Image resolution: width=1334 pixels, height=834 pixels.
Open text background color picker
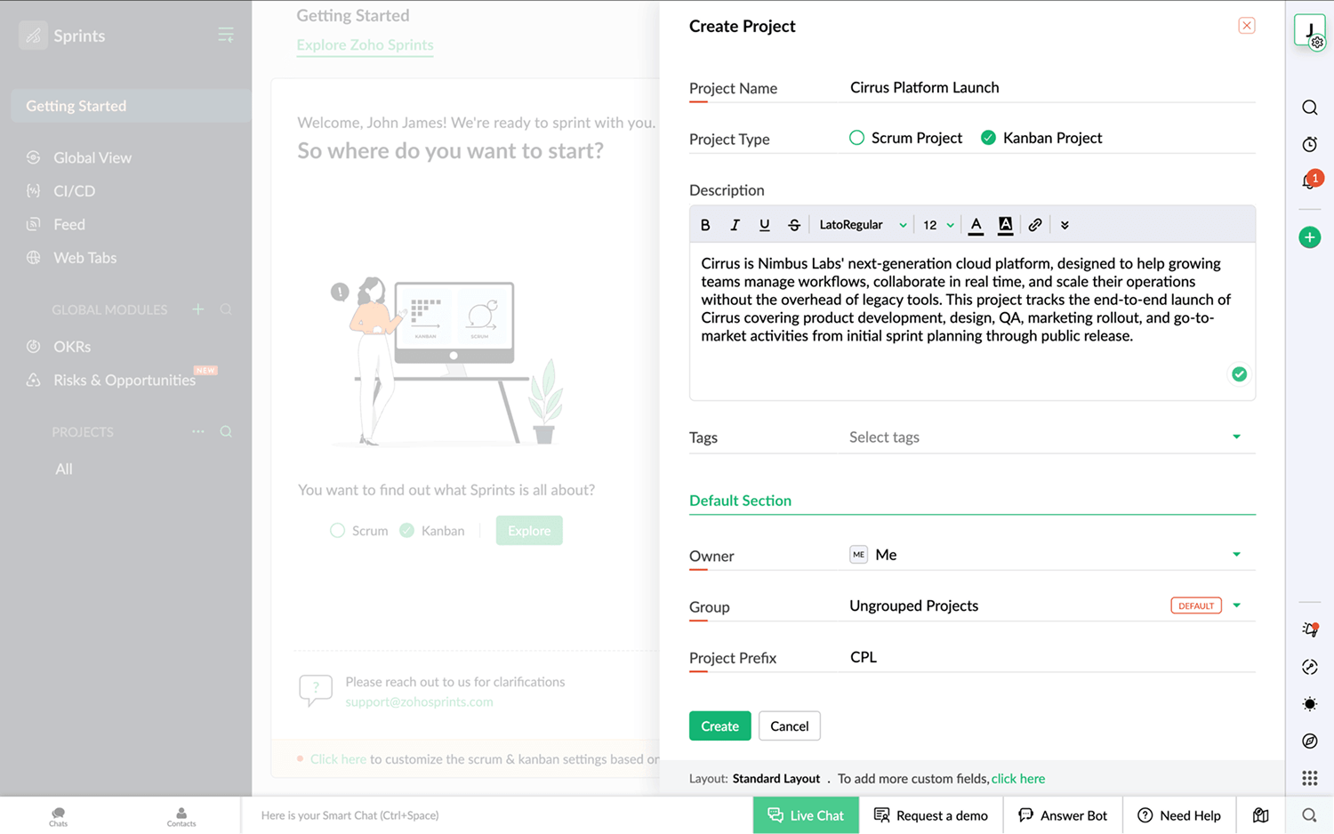coord(1005,225)
